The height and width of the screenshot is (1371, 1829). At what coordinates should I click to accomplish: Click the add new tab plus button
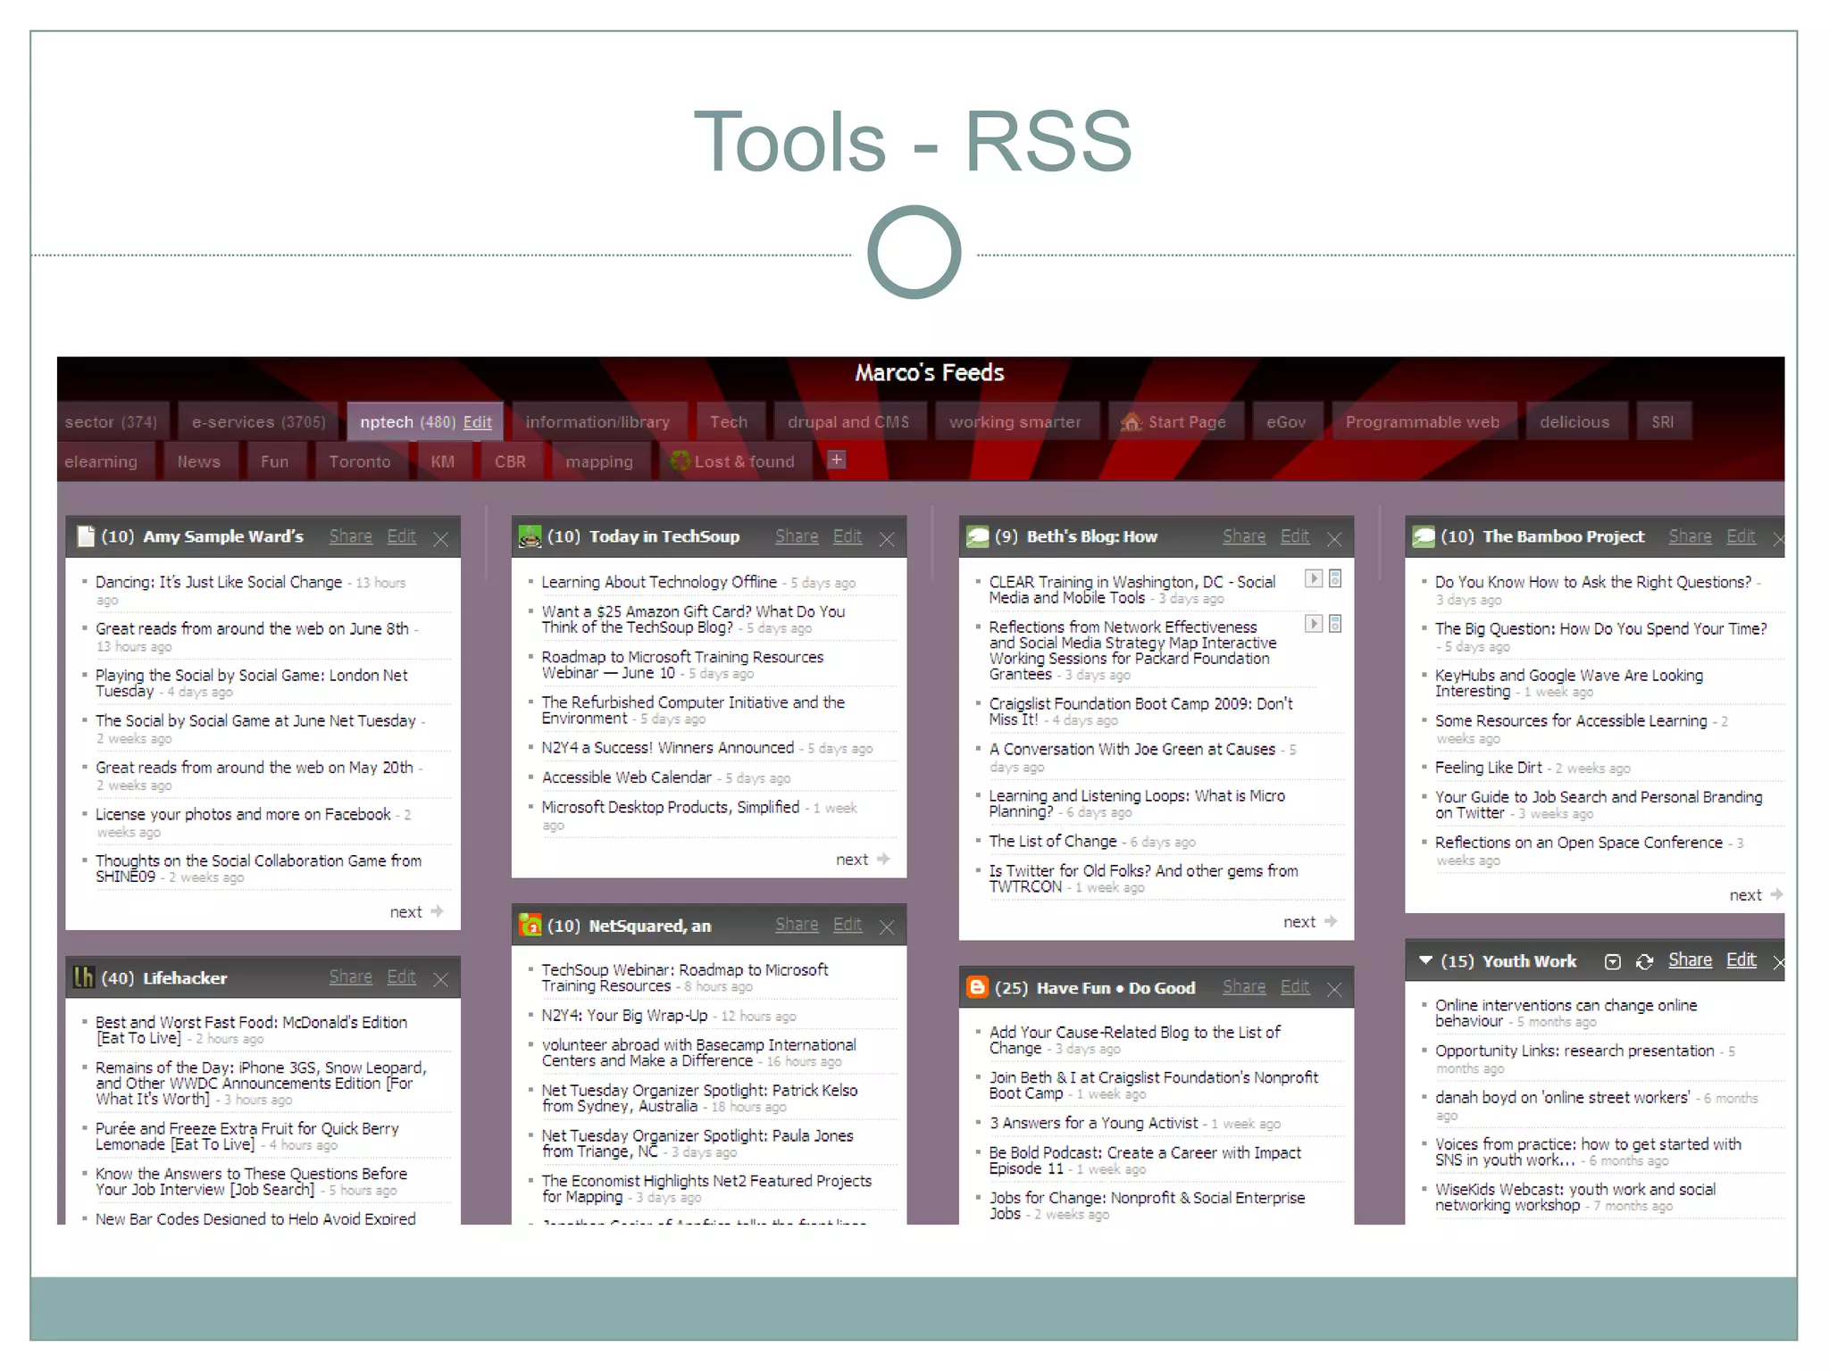coord(836,460)
